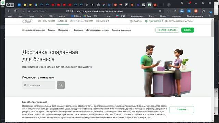Open the Интернет-магазинам section
The width and height of the screenshot is (219, 123).
[81, 21]
